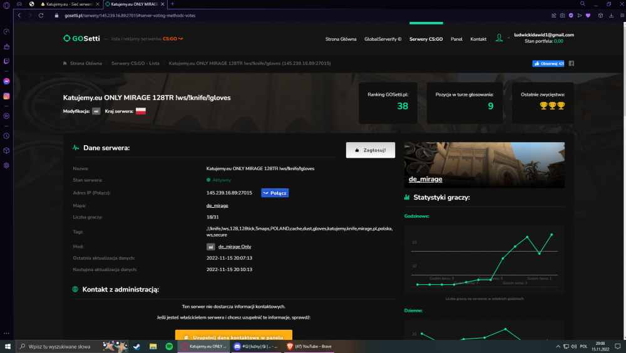Open the Facebook icon link
Viewport: 626px width, 353px height.
click(x=572, y=63)
